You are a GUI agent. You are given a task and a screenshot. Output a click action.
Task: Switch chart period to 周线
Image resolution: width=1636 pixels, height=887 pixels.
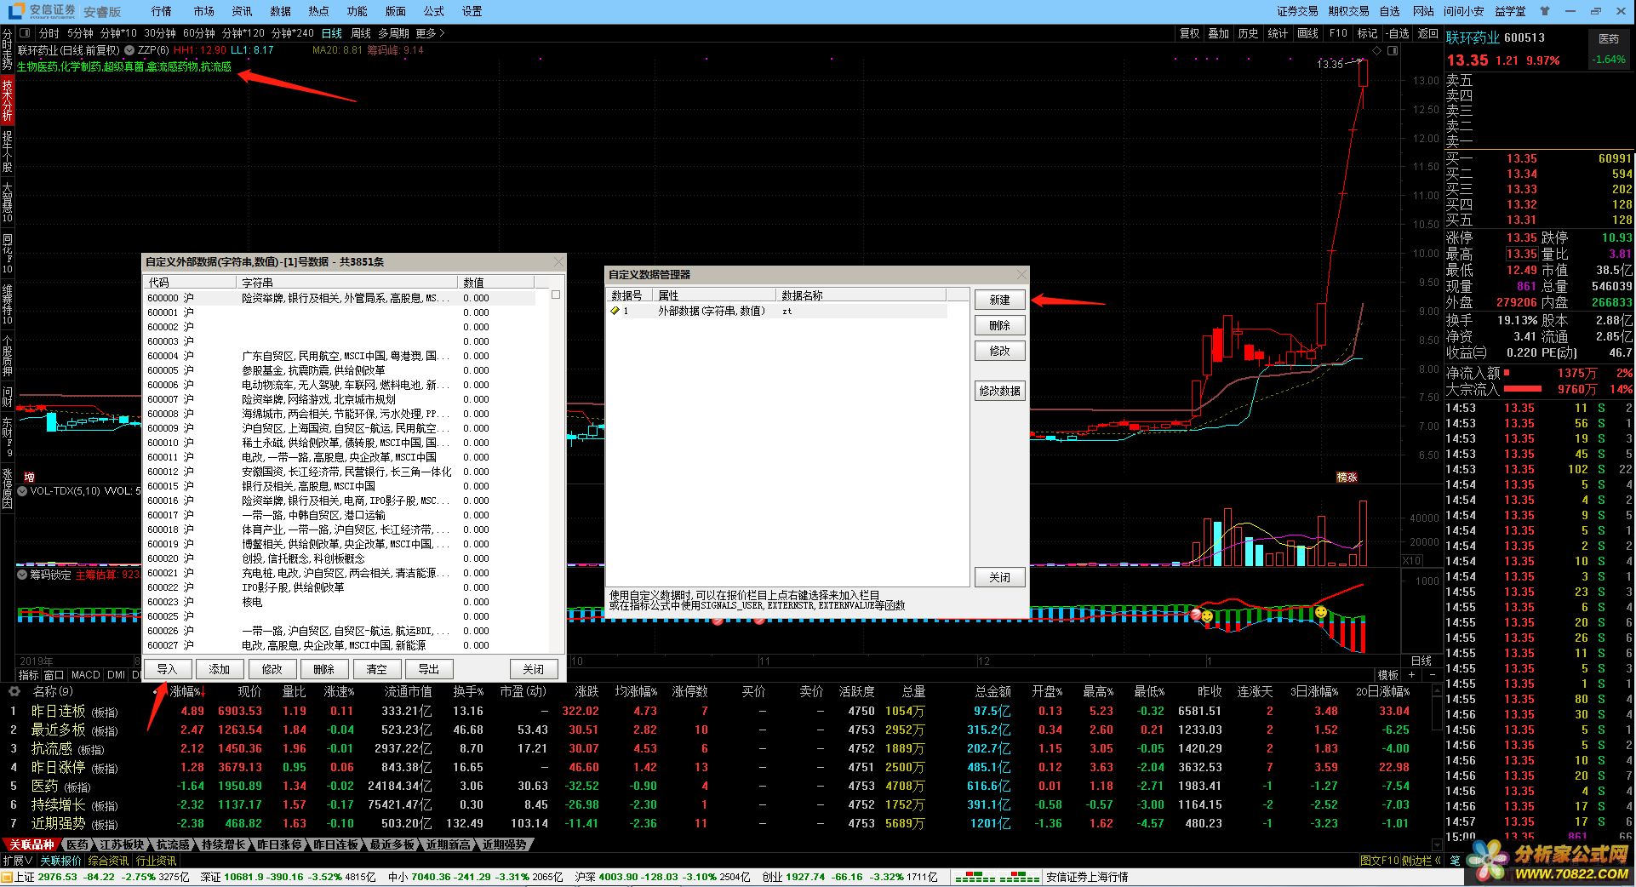click(361, 33)
